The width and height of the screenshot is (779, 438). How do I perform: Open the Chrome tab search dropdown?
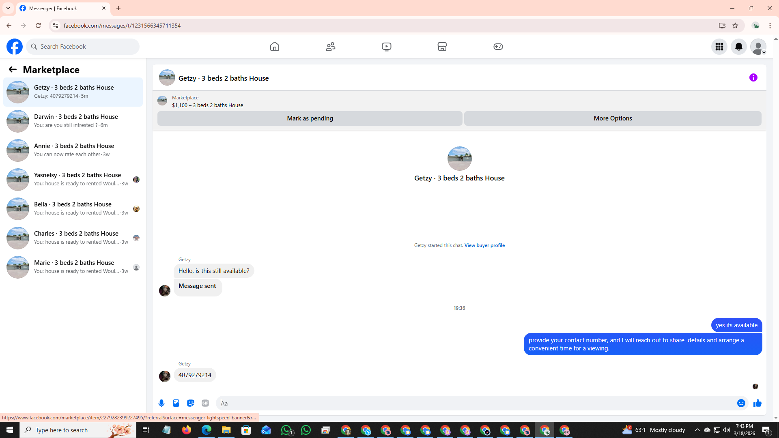(x=8, y=8)
